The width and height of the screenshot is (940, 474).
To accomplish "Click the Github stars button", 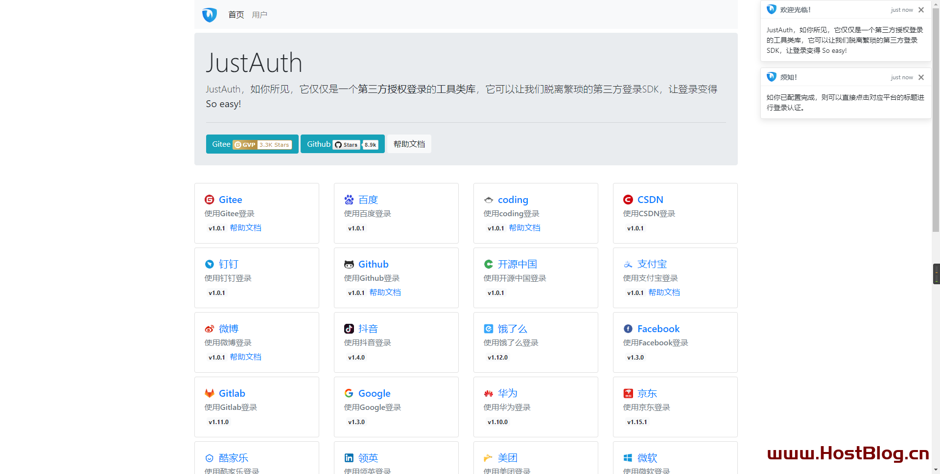I will pos(343,144).
